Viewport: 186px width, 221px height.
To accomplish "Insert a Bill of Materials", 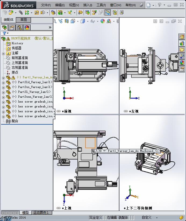I will 87,12.
